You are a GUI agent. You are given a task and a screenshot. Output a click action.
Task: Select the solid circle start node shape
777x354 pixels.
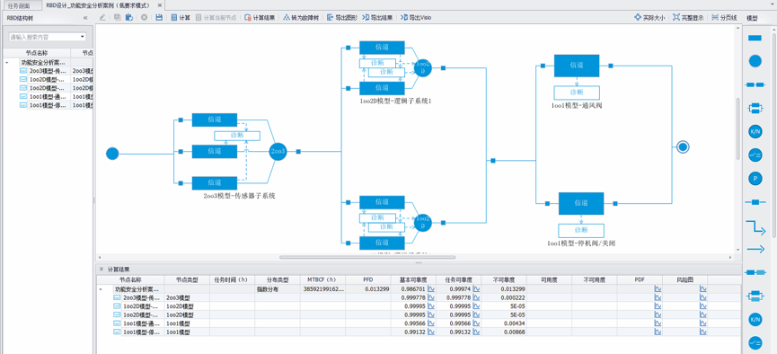point(755,61)
